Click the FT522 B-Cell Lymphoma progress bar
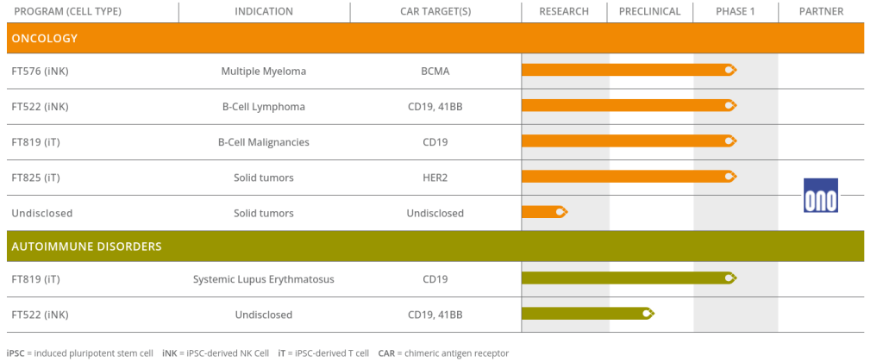This screenshot has height=362, width=883. point(625,106)
